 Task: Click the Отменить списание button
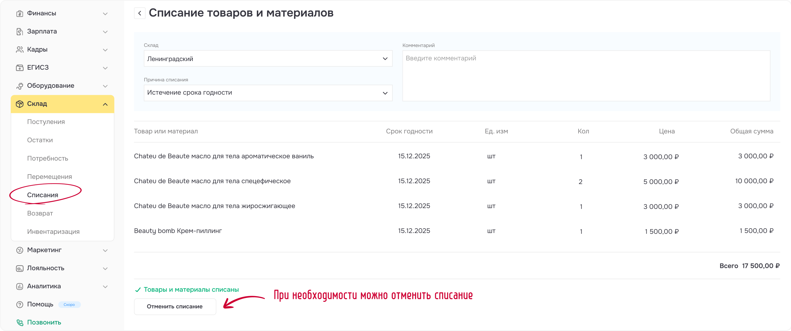(x=175, y=307)
